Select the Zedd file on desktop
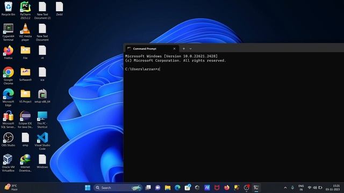The image size is (344, 193). click(59, 9)
